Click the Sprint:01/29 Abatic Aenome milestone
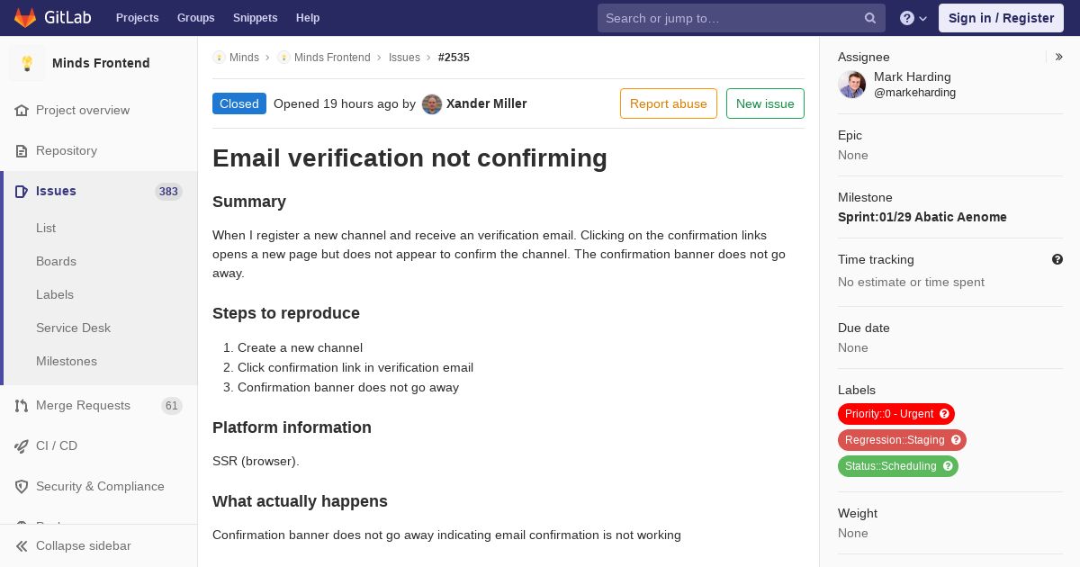Image resolution: width=1080 pixels, height=567 pixels. click(x=922, y=217)
